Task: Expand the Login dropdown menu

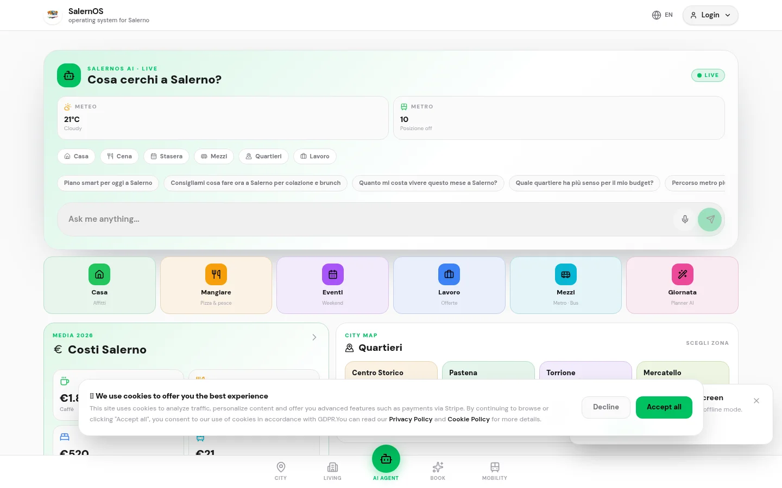Action: click(710, 15)
